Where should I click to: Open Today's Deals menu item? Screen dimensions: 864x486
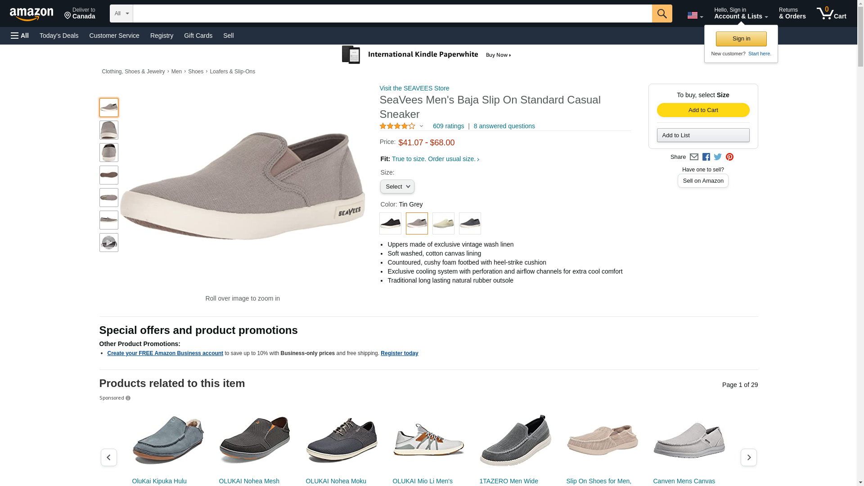(59, 36)
